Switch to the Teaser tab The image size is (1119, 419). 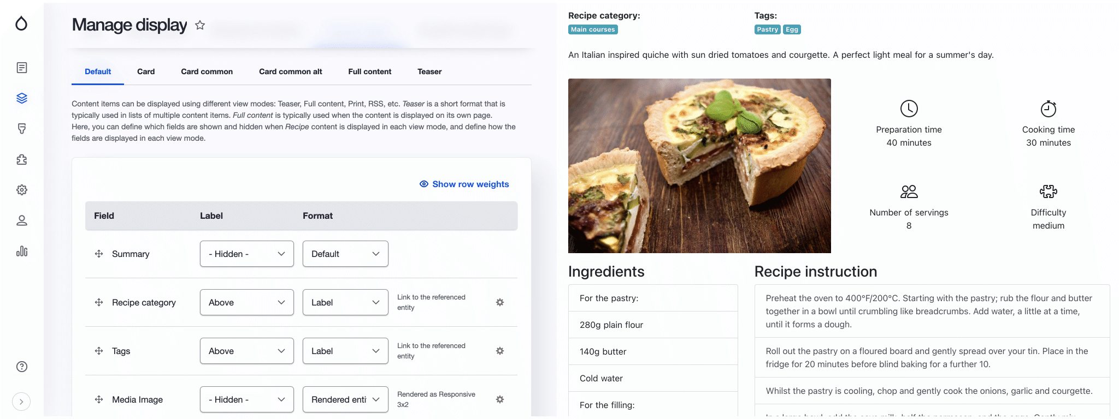point(429,71)
